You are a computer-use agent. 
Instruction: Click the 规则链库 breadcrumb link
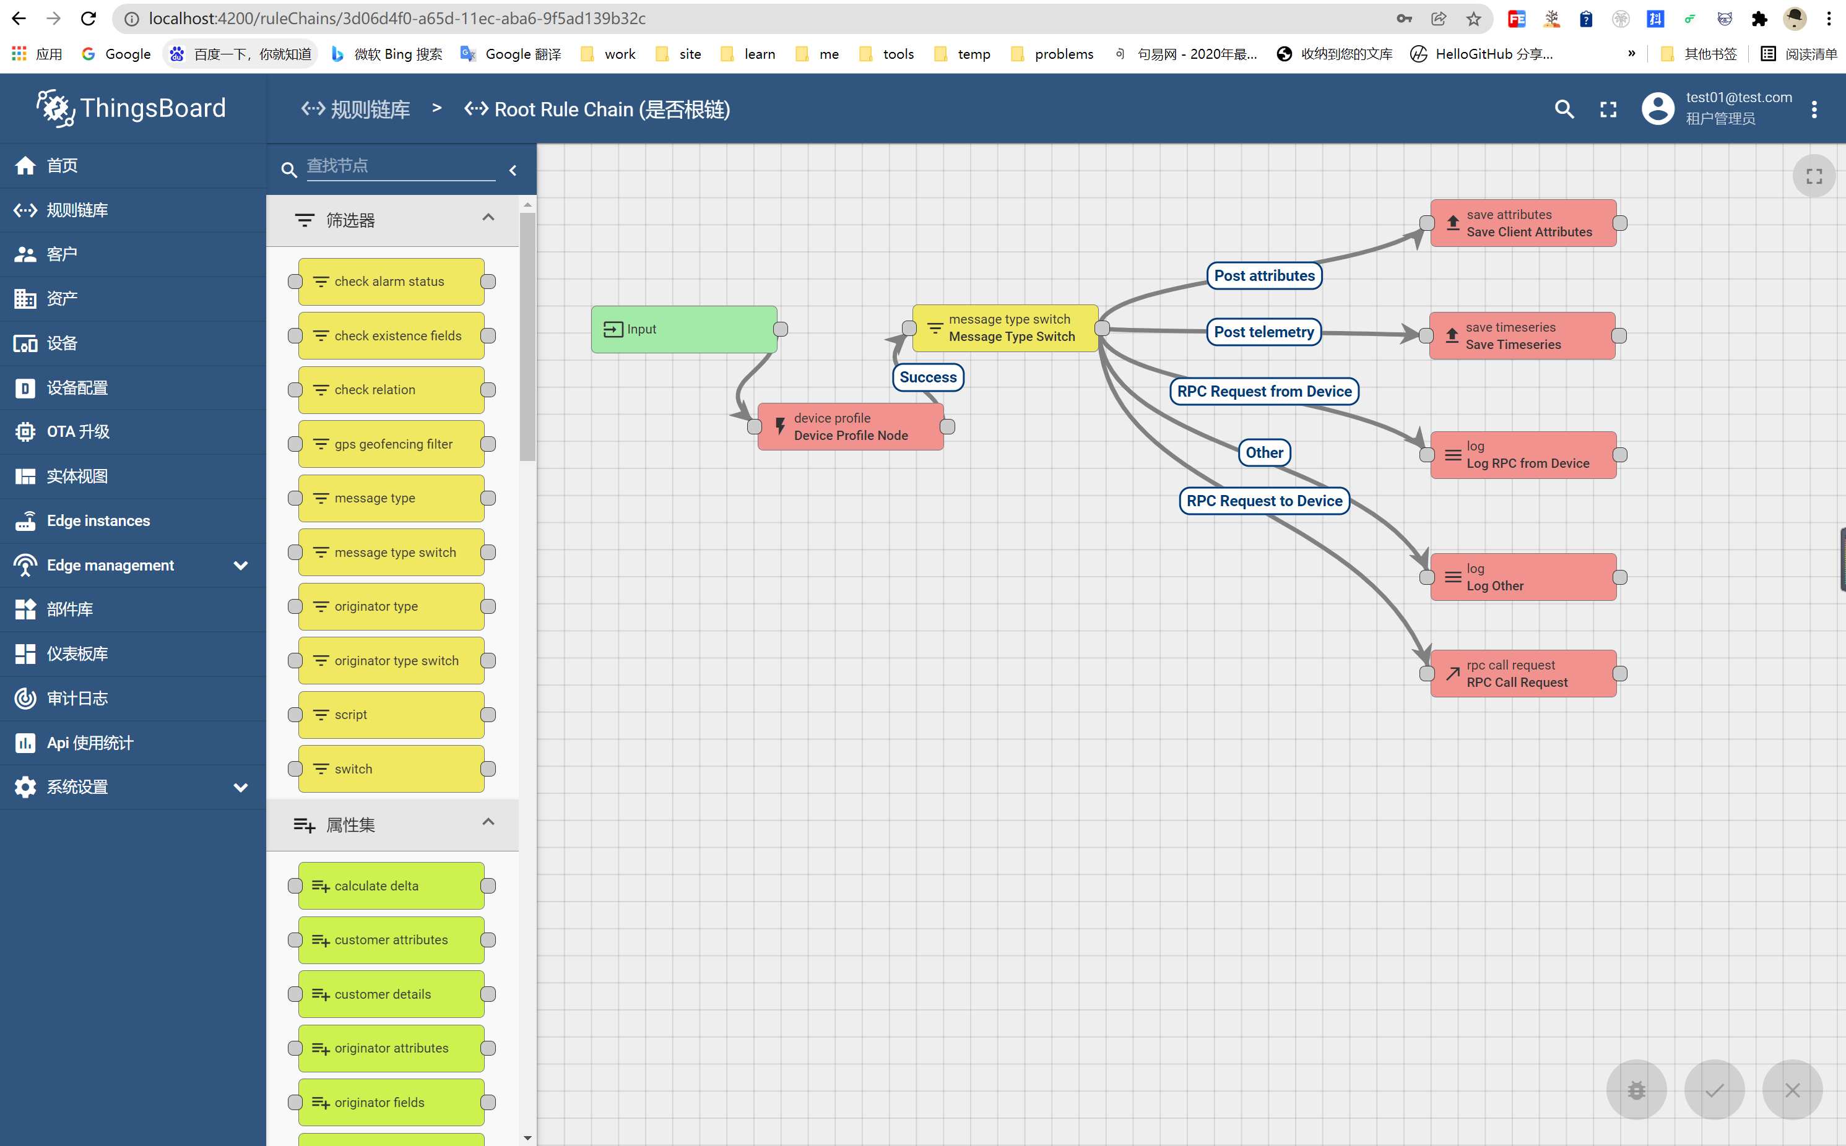tap(357, 109)
